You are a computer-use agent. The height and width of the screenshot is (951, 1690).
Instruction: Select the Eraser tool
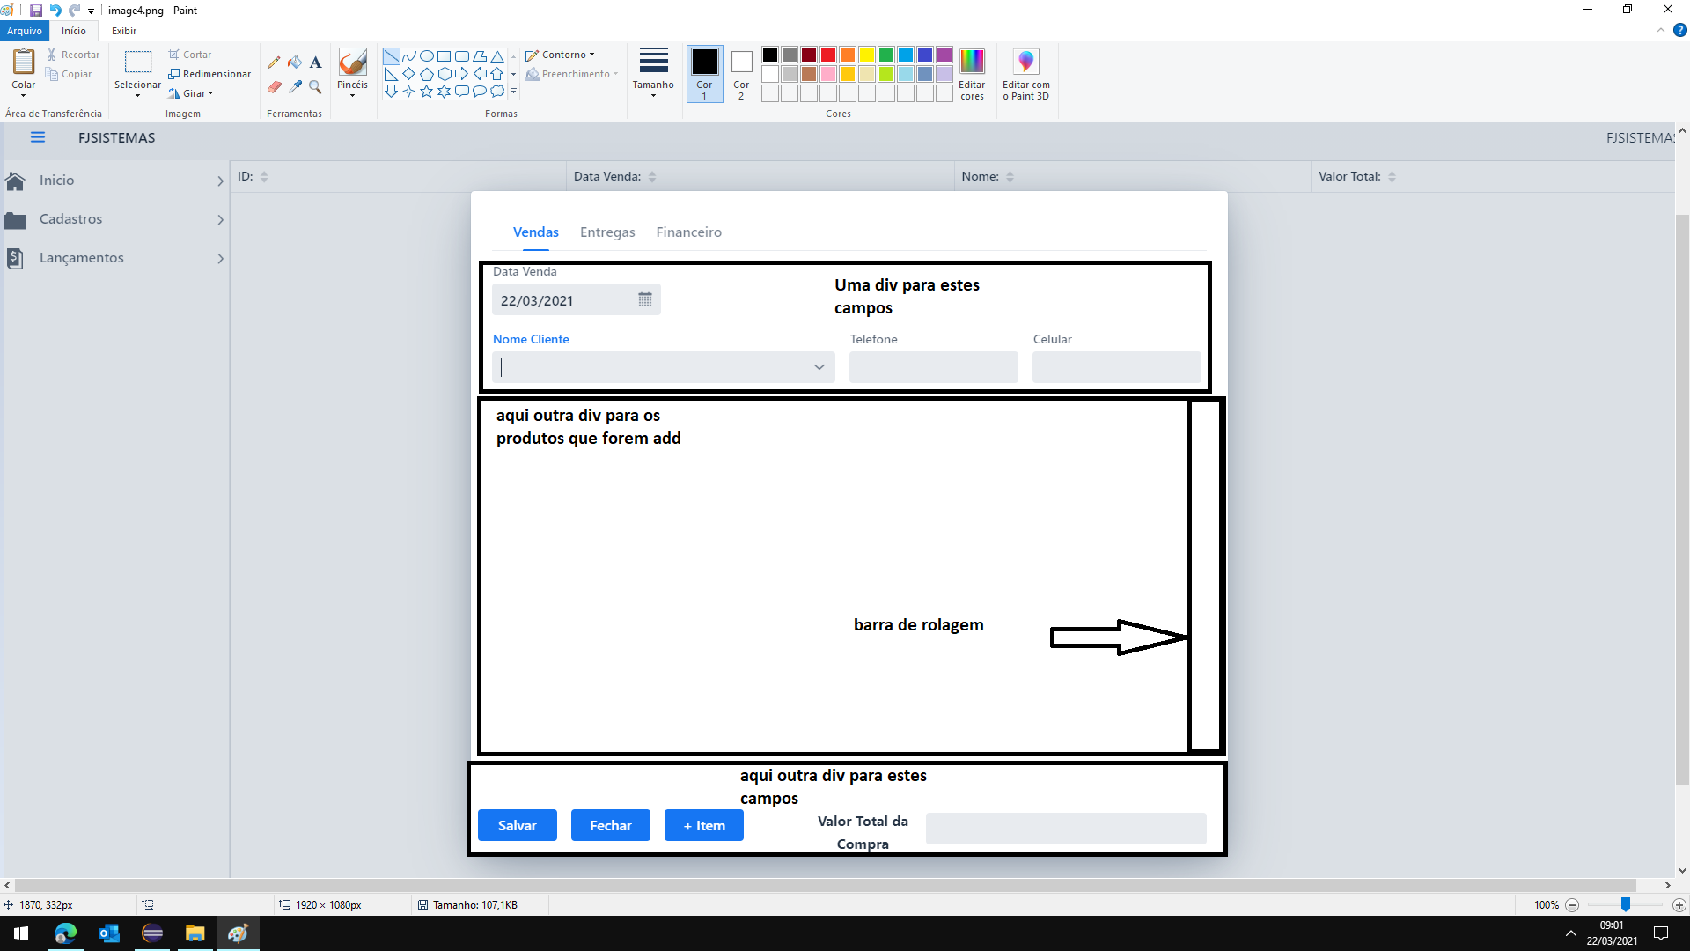[x=274, y=87]
